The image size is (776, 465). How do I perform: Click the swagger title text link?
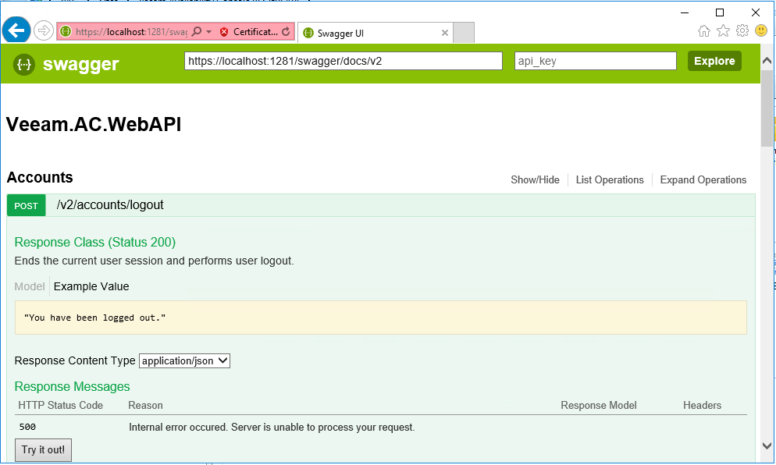coord(80,64)
